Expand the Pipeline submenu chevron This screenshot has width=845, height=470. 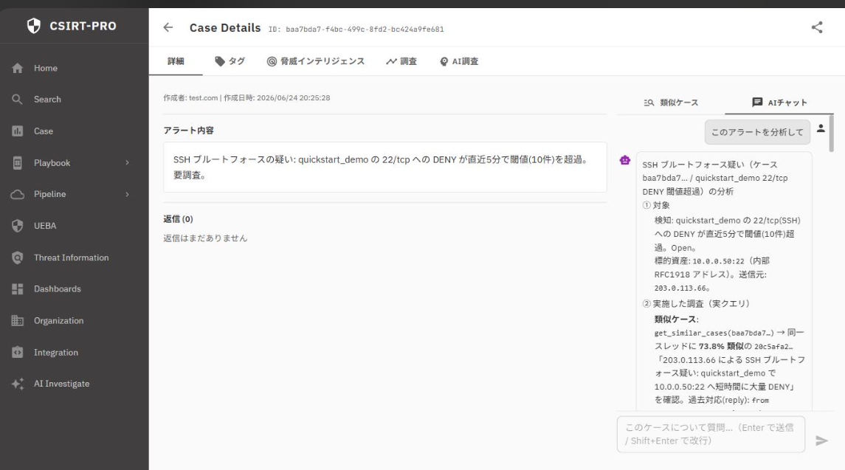point(127,194)
